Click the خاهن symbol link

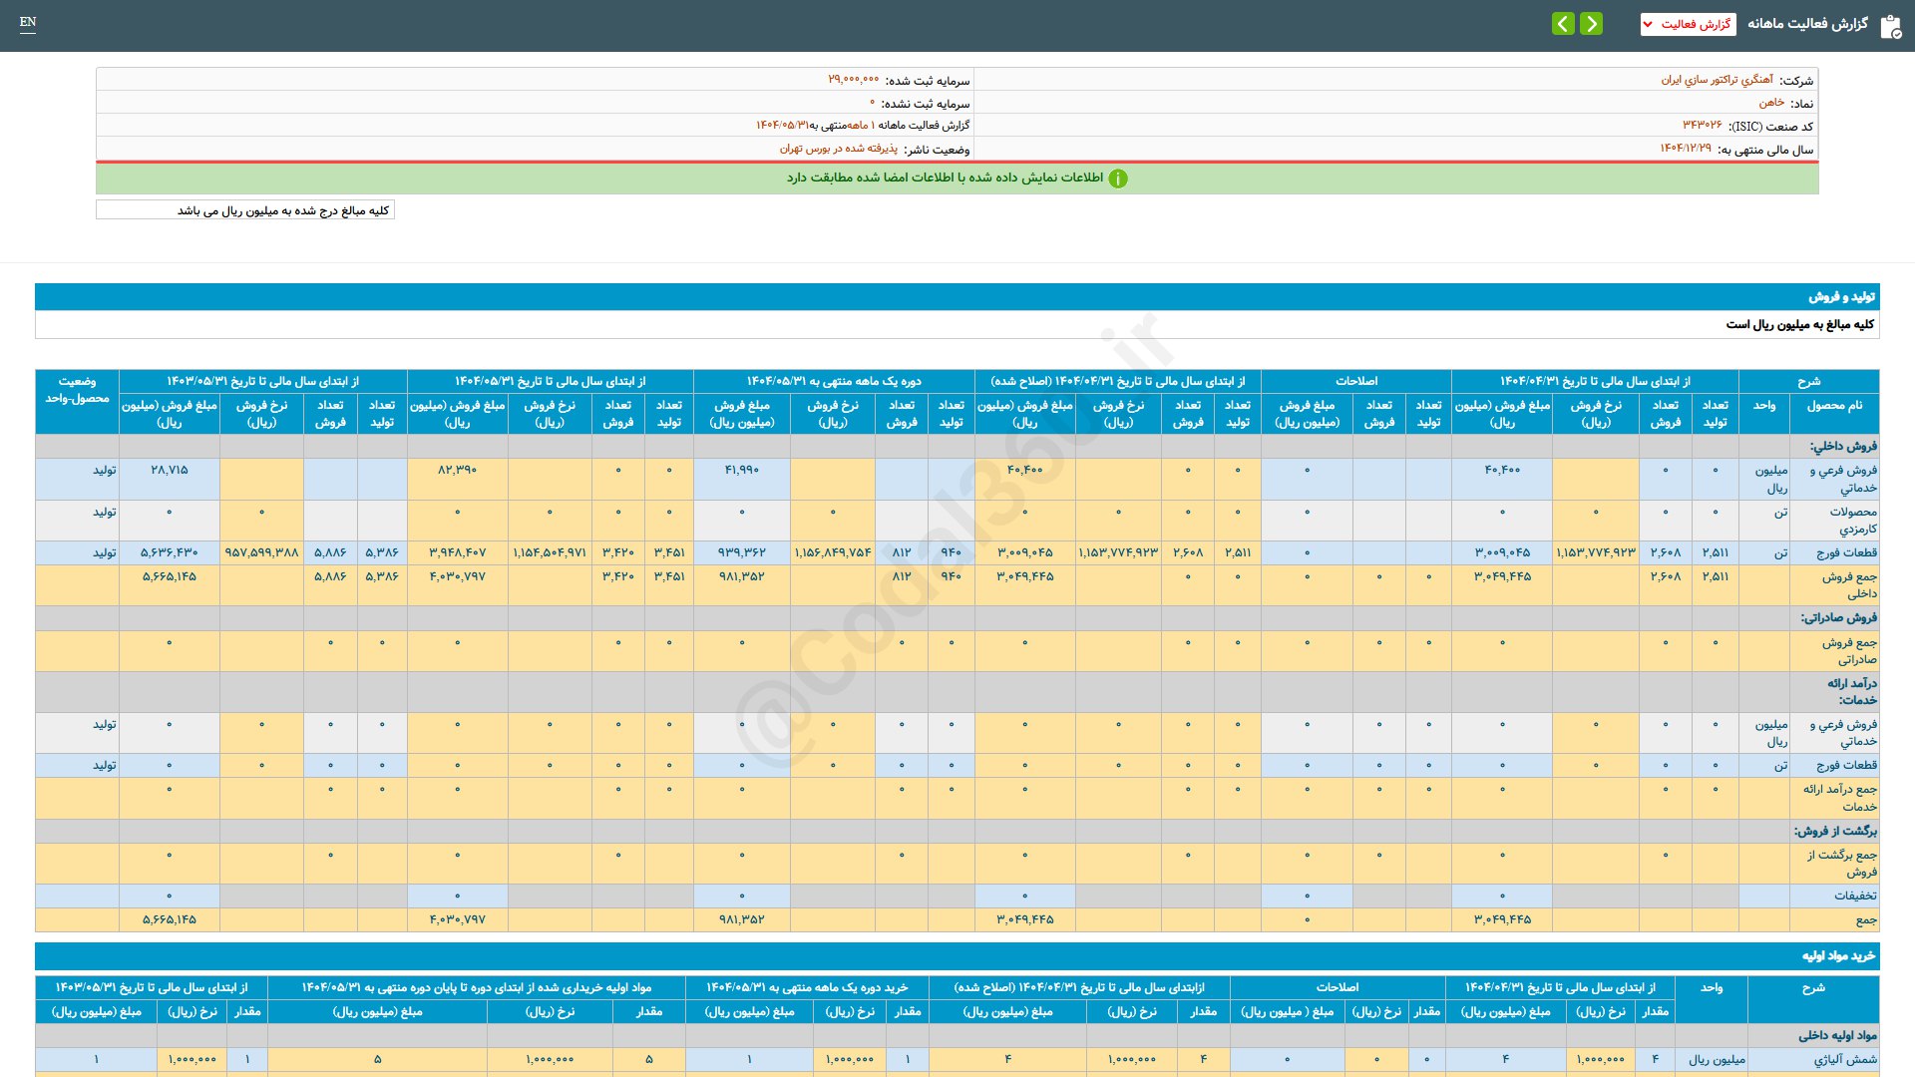(1771, 103)
